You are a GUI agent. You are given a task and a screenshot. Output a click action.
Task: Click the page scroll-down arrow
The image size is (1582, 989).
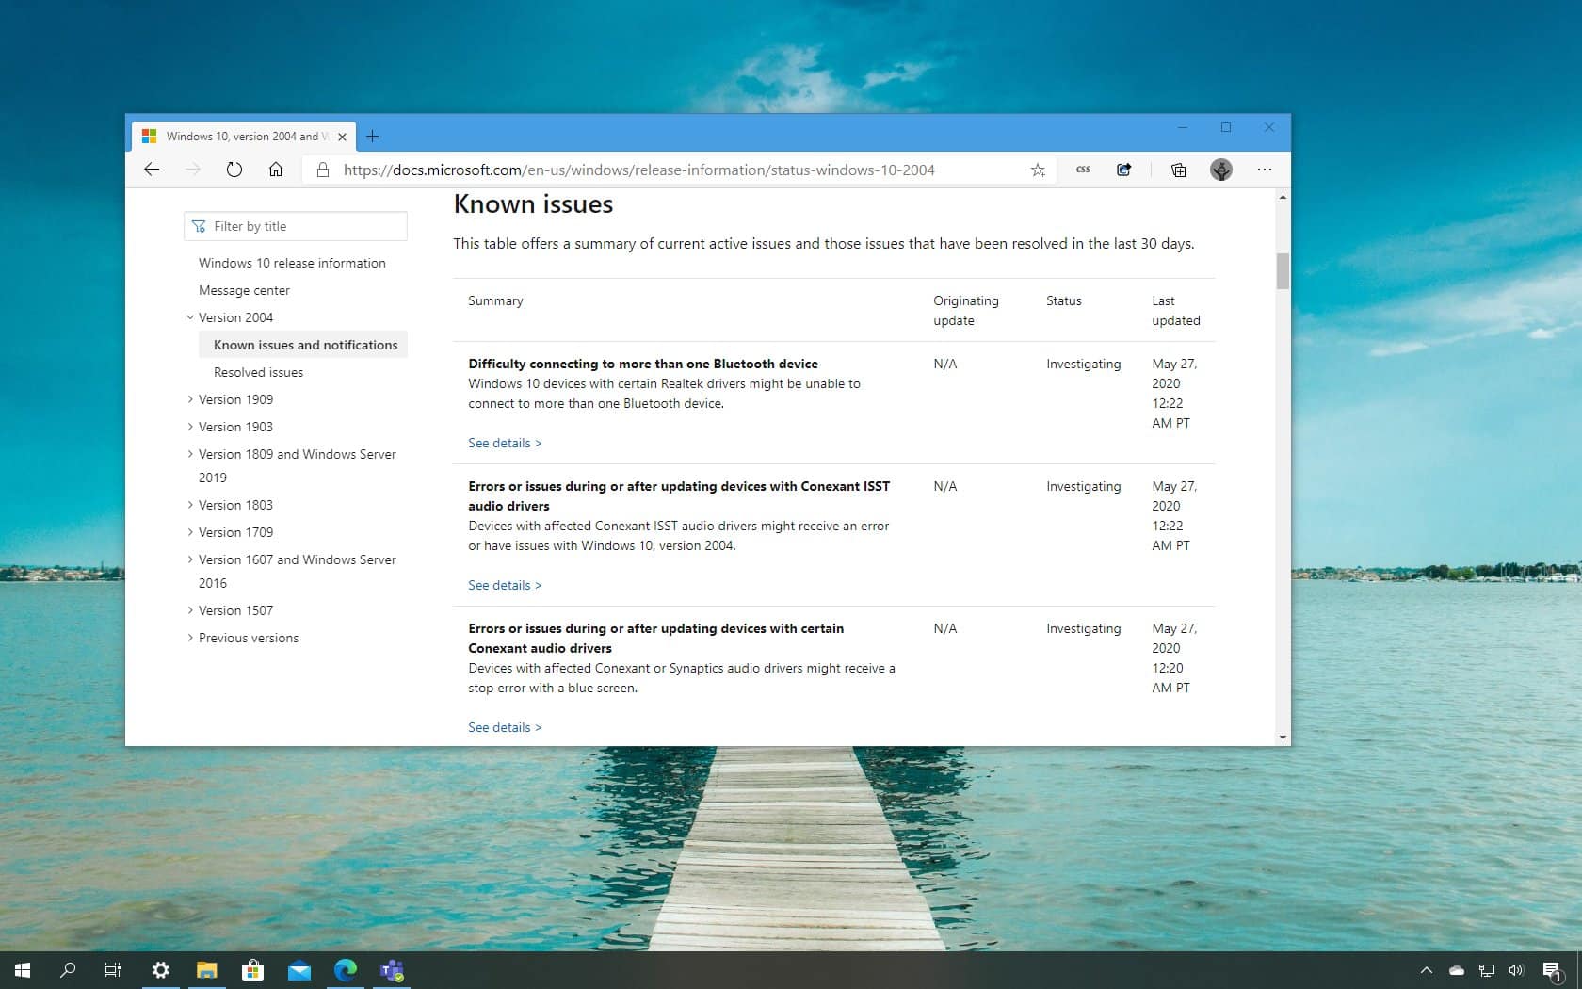tap(1283, 738)
